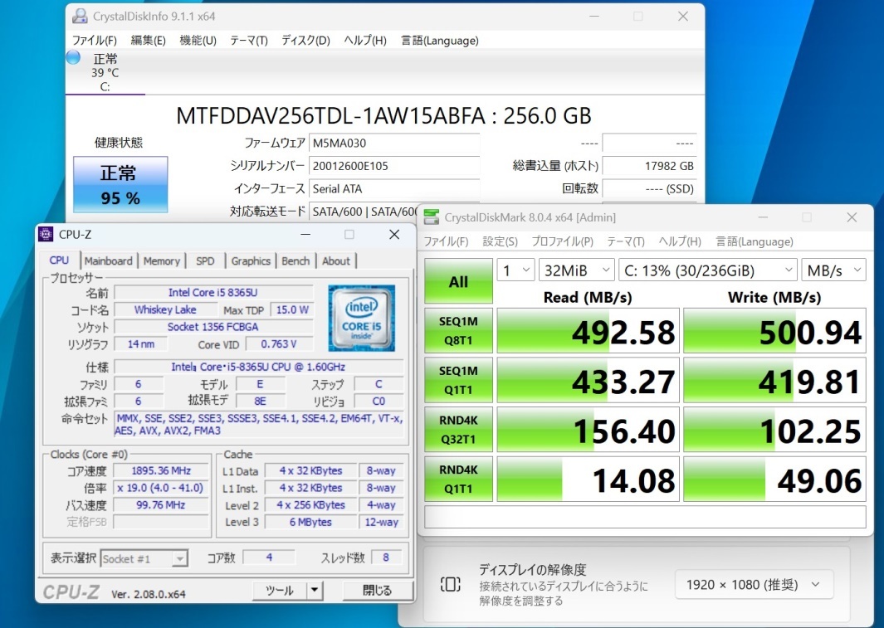This screenshot has width=884, height=628.
Task: Open ディスク(D) menu in CrystalDiskInfo
Action: 305,41
